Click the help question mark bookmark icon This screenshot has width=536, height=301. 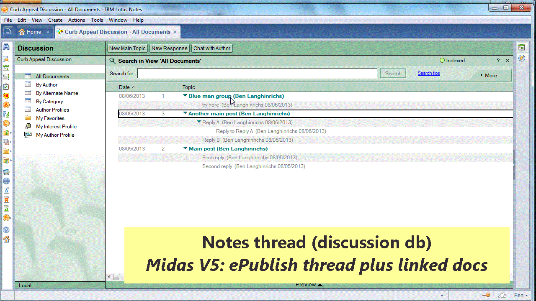tap(6, 230)
